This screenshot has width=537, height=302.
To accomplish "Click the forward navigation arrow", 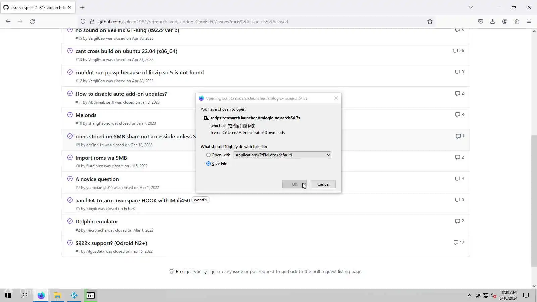I will [20, 22].
